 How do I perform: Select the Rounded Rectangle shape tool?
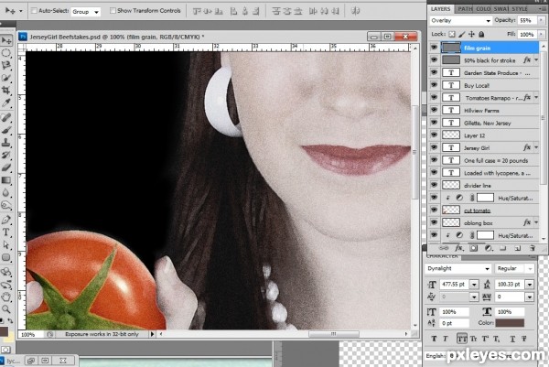(6, 257)
